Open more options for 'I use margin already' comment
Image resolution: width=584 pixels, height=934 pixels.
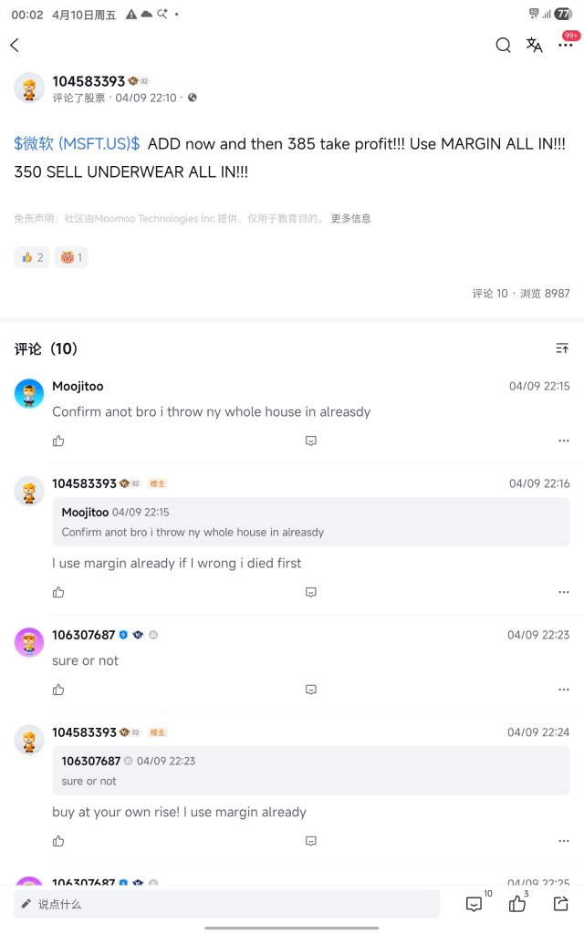[563, 592]
